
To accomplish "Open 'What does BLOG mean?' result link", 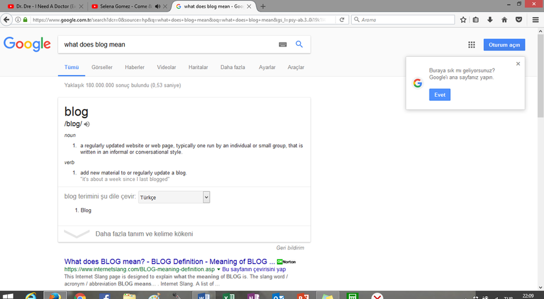I will [169, 262].
